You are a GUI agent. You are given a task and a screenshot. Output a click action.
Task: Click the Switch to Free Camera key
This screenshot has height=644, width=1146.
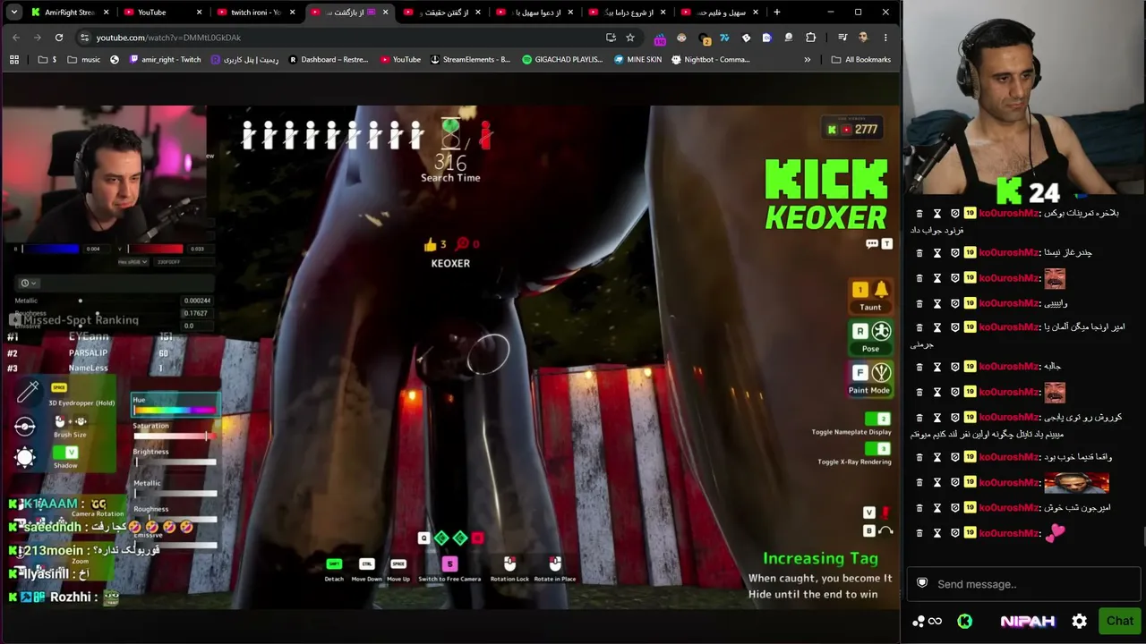pyautogui.click(x=449, y=563)
